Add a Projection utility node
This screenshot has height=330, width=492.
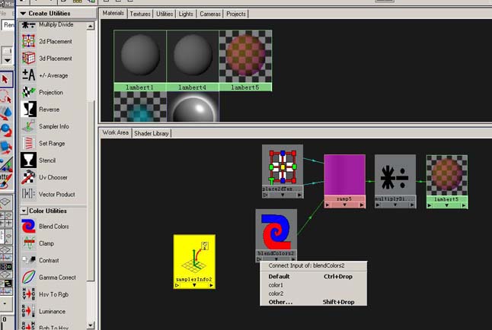pyautogui.click(x=28, y=92)
